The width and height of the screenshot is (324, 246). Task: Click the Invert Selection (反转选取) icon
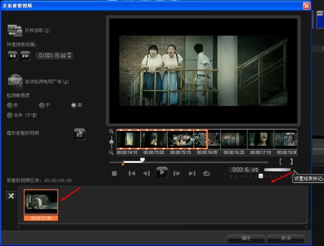(x=15, y=31)
